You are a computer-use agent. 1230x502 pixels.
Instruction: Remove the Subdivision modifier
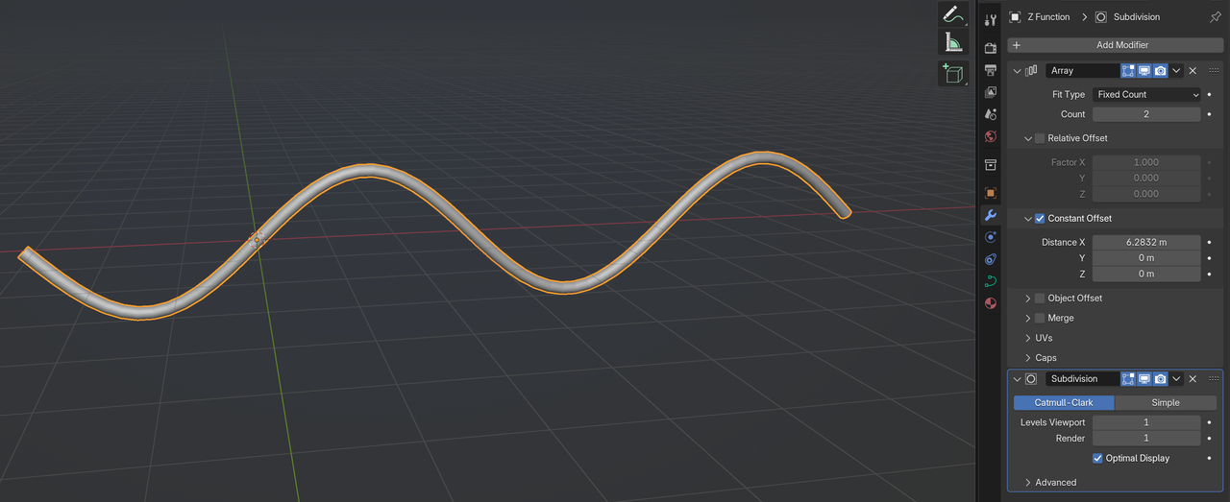[x=1193, y=379]
